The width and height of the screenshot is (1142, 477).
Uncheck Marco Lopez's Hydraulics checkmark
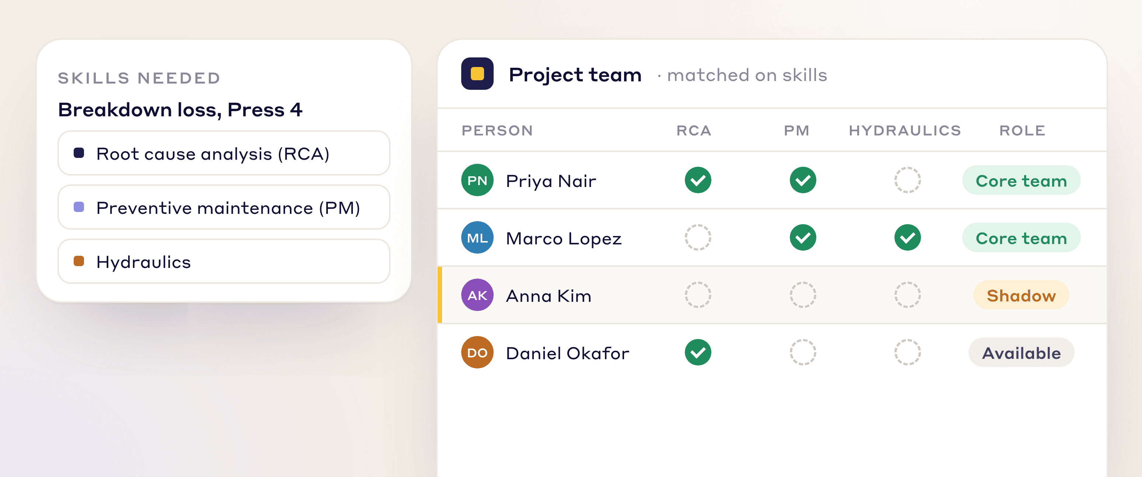point(907,238)
